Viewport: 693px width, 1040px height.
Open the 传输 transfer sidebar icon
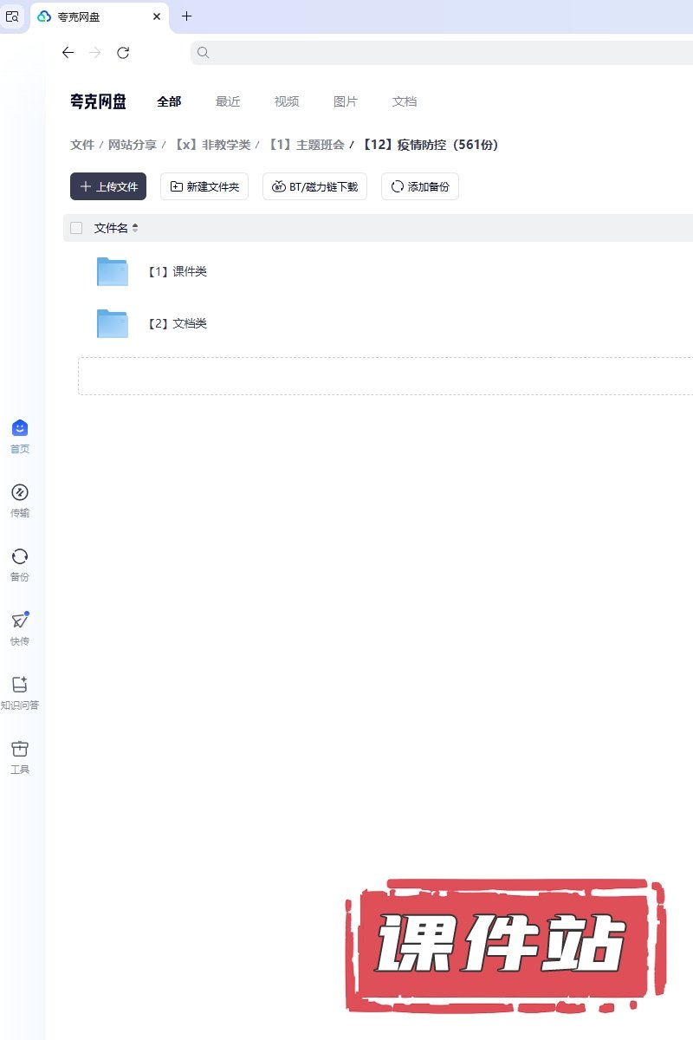pos(20,493)
